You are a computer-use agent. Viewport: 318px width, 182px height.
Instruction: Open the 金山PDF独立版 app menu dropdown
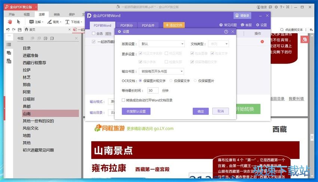coord(36,7)
